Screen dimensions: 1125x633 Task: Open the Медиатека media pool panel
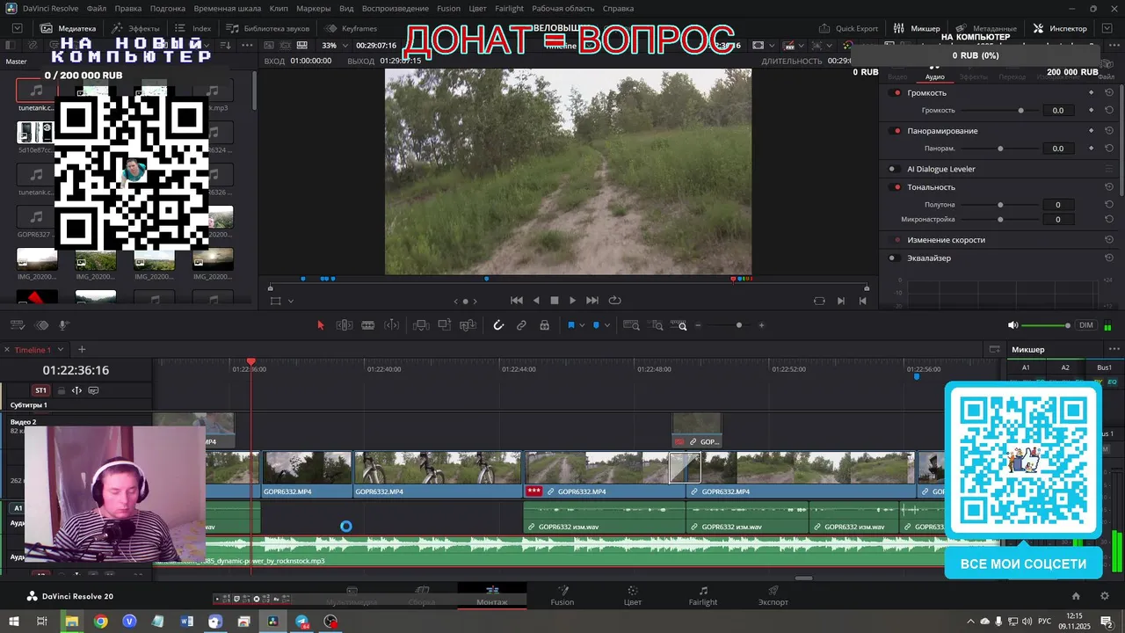69,28
